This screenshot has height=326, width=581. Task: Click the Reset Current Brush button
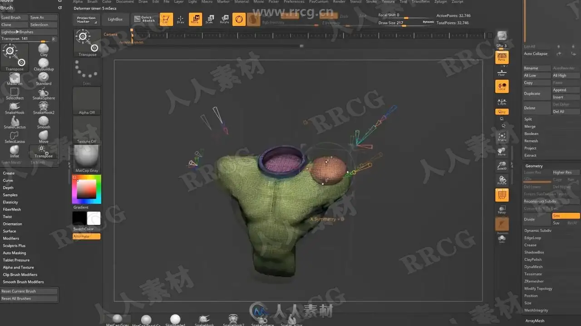(x=29, y=291)
